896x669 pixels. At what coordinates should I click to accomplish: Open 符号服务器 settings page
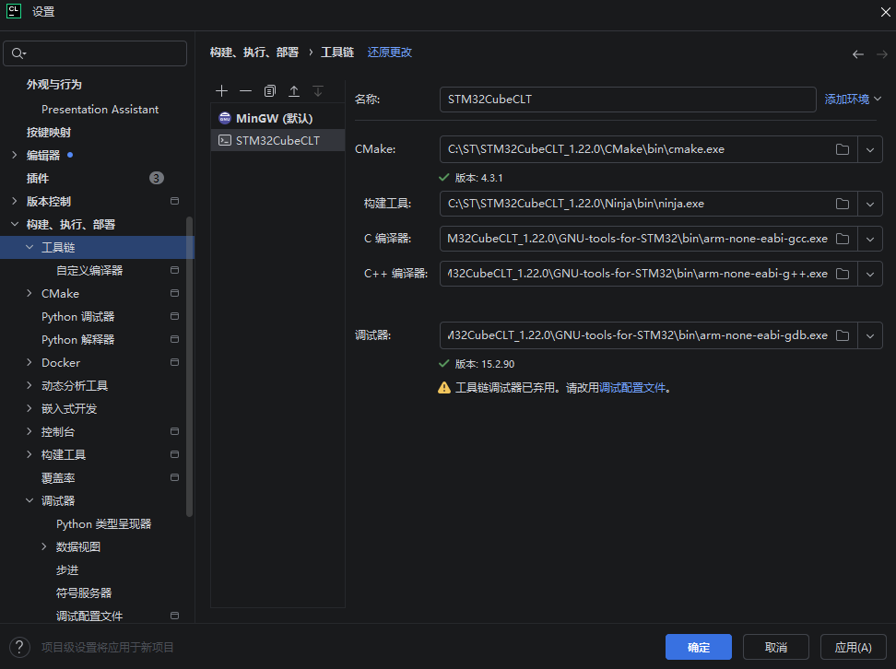(x=84, y=593)
